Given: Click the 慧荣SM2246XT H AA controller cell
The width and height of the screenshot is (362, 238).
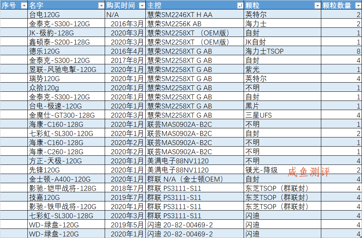Looking at the screenshot, I should pos(195,14).
